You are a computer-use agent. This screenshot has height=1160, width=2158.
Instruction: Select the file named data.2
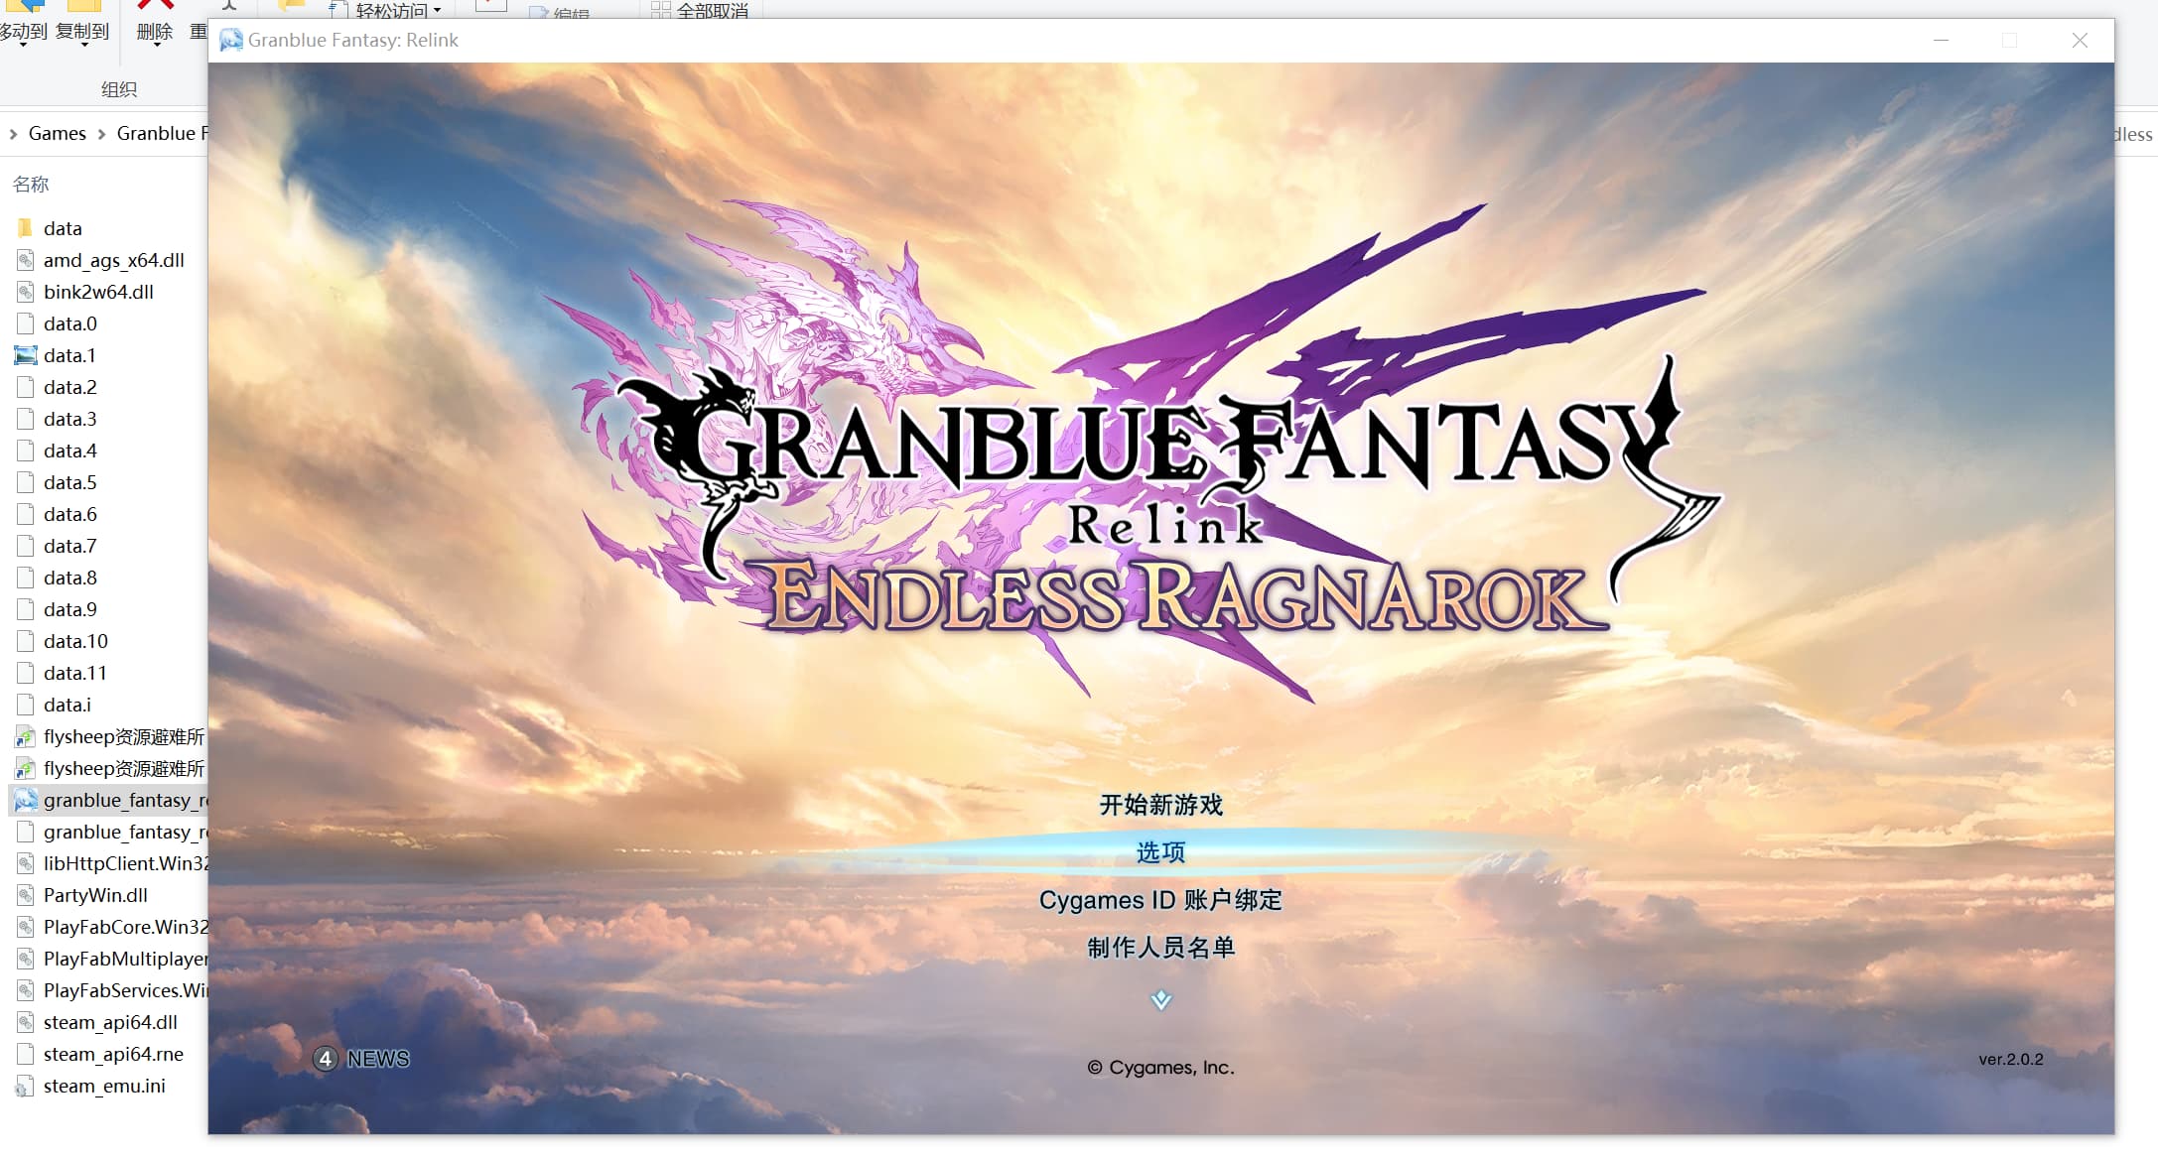(x=70, y=387)
